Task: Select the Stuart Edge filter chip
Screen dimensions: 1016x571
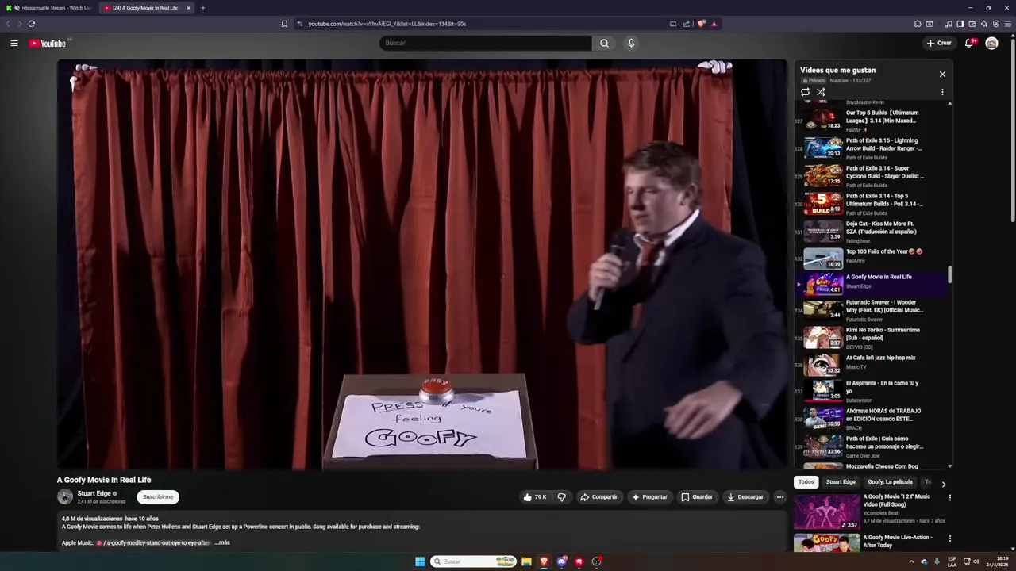Action: pos(841,482)
